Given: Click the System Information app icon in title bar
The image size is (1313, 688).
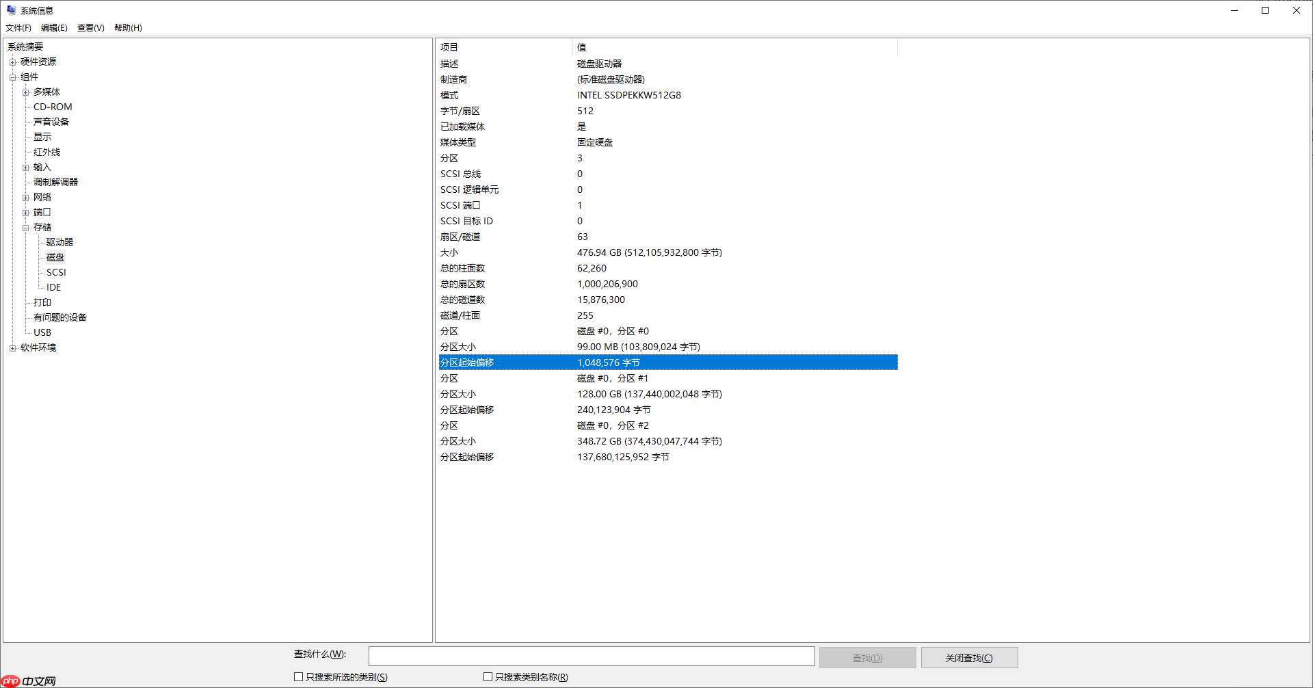Looking at the screenshot, I should tap(11, 10).
